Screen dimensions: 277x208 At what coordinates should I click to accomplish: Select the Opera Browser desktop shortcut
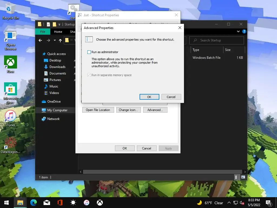point(10,41)
